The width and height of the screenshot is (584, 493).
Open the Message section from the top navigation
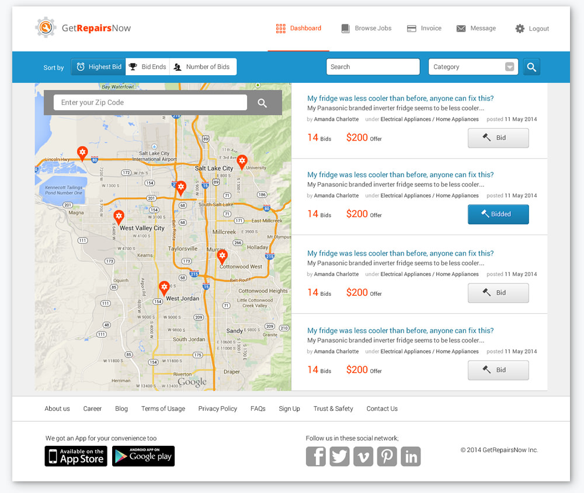click(x=476, y=28)
